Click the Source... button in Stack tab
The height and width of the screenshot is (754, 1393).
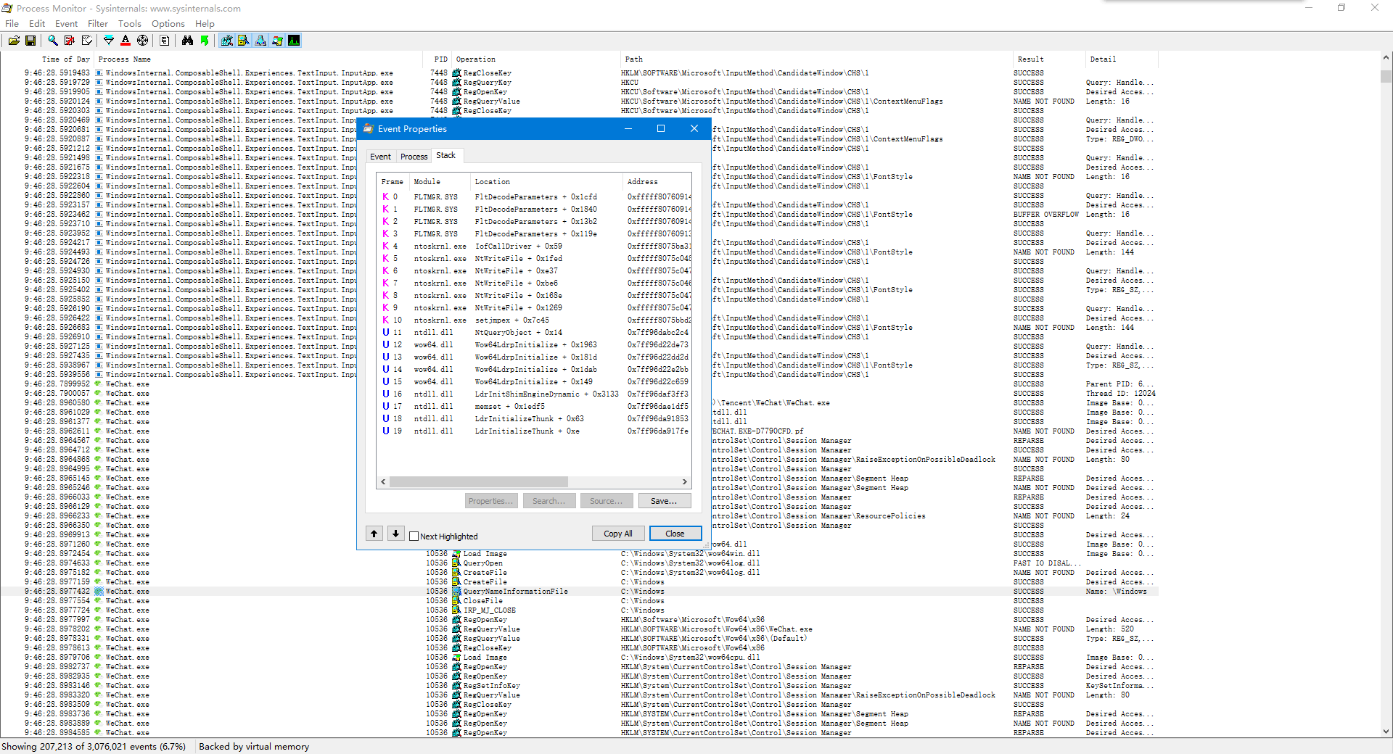point(607,501)
